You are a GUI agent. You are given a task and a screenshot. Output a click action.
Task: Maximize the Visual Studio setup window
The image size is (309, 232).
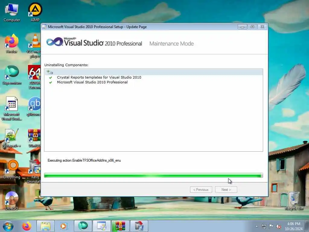point(252,27)
